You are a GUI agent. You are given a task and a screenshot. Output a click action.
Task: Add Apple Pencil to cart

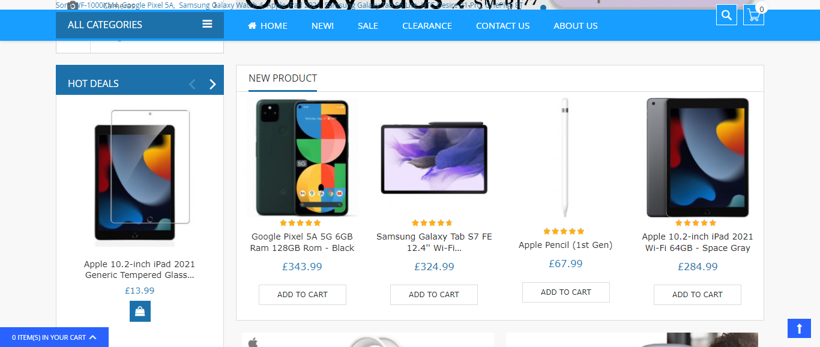click(x=565, y=292)
